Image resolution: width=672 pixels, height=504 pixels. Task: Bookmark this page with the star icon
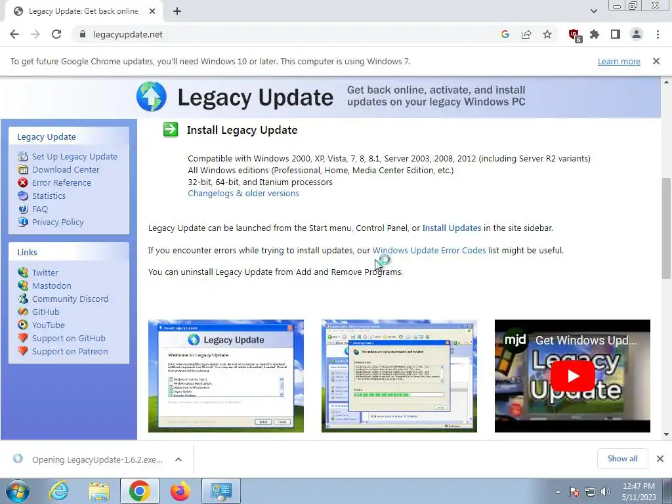point(547,34)
